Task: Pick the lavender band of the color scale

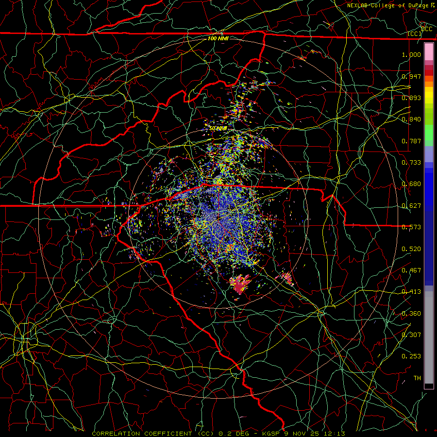Action: click(429, 154)
